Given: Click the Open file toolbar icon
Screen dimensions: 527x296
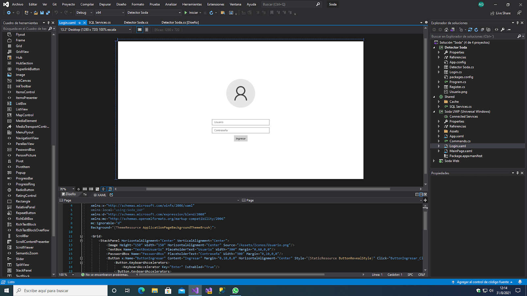Looking at the screenshot, I should click(36, 12).
